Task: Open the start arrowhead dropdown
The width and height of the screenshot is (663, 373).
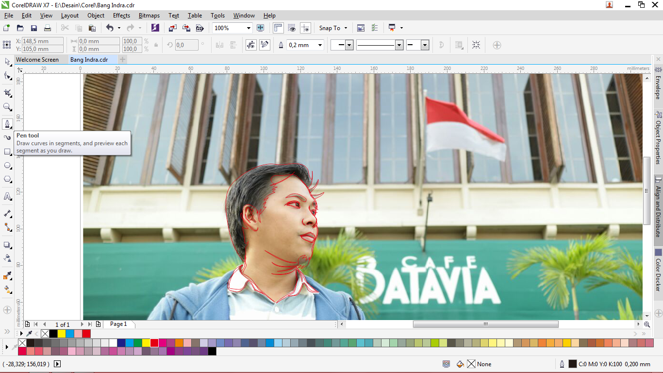Action: click(x=349, y=45)
